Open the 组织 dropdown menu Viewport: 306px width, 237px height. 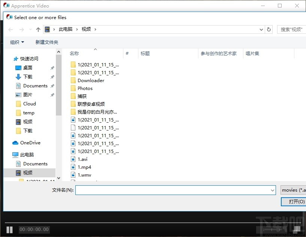(x=16, y=42)
